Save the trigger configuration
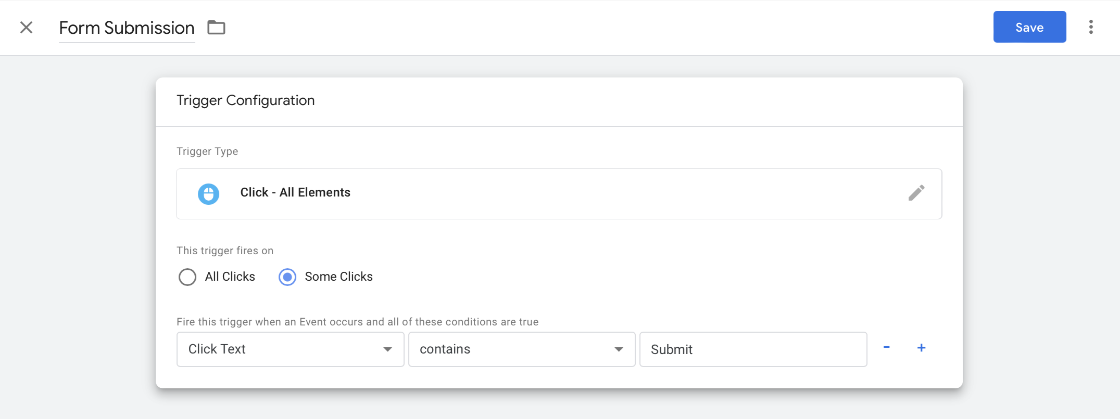The image size is (1120, 419). click(1029, 27)
